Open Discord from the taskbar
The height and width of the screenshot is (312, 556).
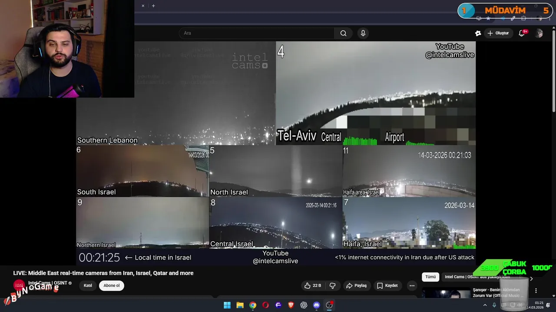317,305
